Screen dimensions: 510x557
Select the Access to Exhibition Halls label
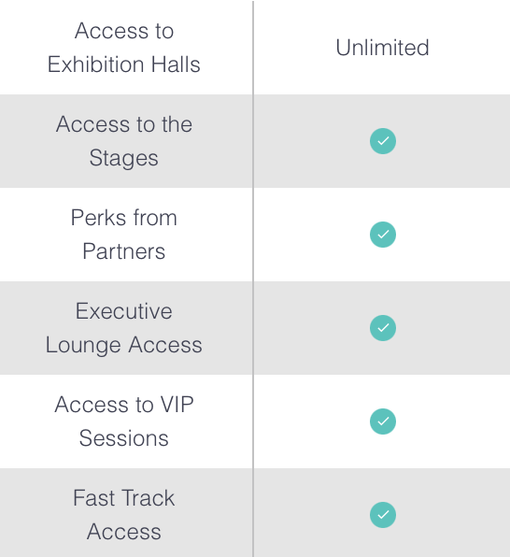click(x=124, y=48)
